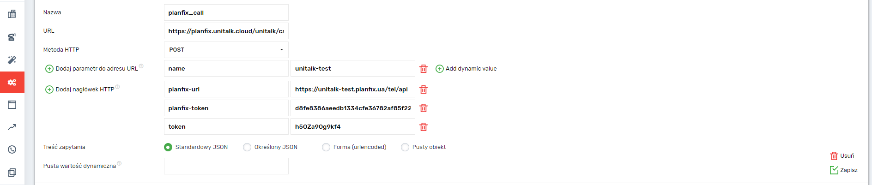
Task: Save the webhook with Zapisz
Action: point(844,170)
